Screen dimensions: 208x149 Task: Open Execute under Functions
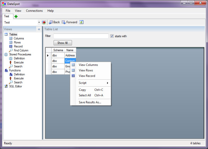[19, 78]
